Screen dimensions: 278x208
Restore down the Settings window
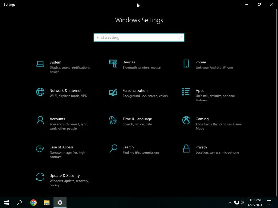(259, 4)
